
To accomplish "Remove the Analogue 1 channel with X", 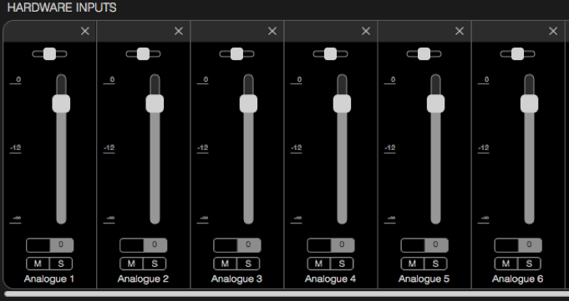I will tap(85, 32).
